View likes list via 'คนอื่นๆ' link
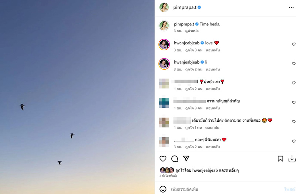 tap(231, 170)
